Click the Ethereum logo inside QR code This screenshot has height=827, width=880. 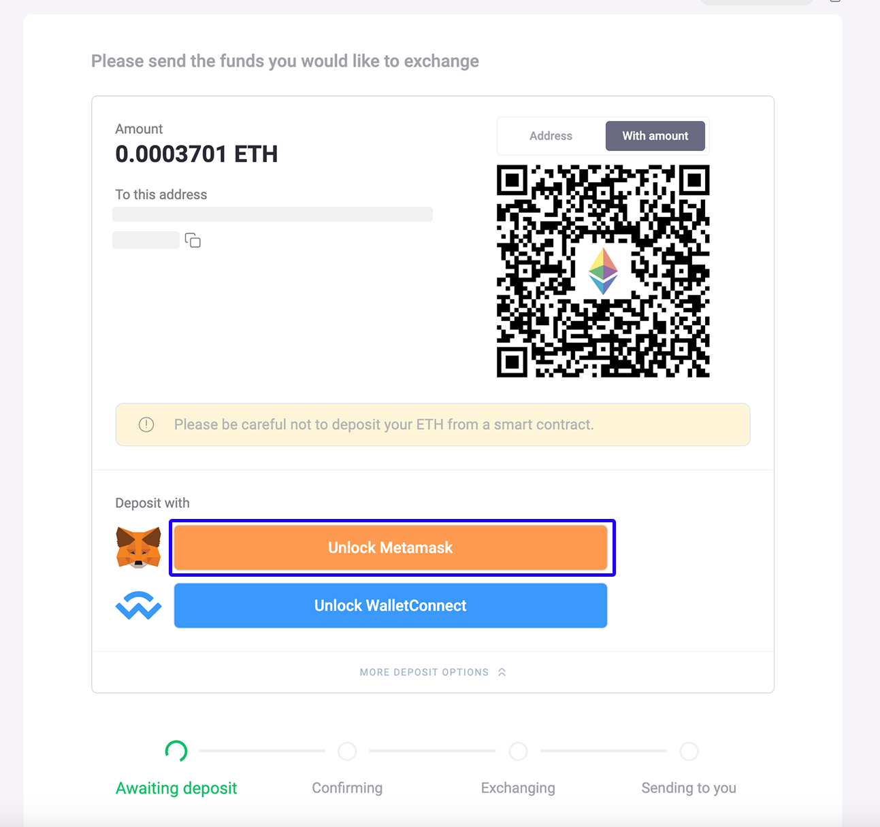tap(603, 271)
